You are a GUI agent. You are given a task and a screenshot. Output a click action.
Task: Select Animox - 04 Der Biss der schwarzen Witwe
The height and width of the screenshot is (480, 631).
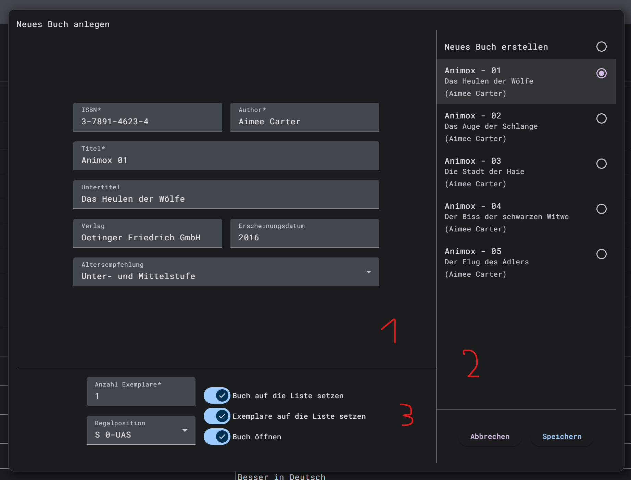pyautogui.click(x=602, y=209)
